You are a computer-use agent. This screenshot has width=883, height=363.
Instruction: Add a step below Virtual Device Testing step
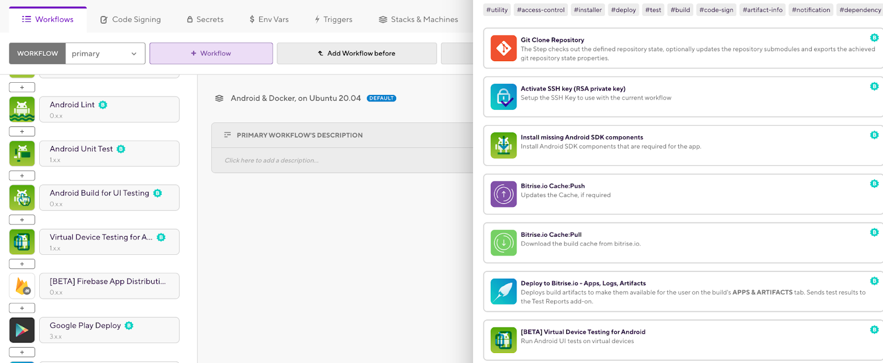click(22, 264)
